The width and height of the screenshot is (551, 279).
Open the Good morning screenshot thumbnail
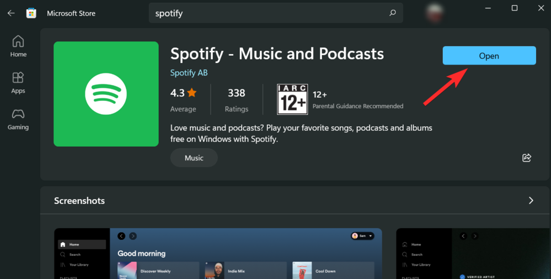coord(218,253)
